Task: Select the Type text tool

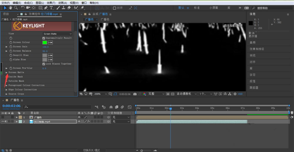Action: coord(51,8)
